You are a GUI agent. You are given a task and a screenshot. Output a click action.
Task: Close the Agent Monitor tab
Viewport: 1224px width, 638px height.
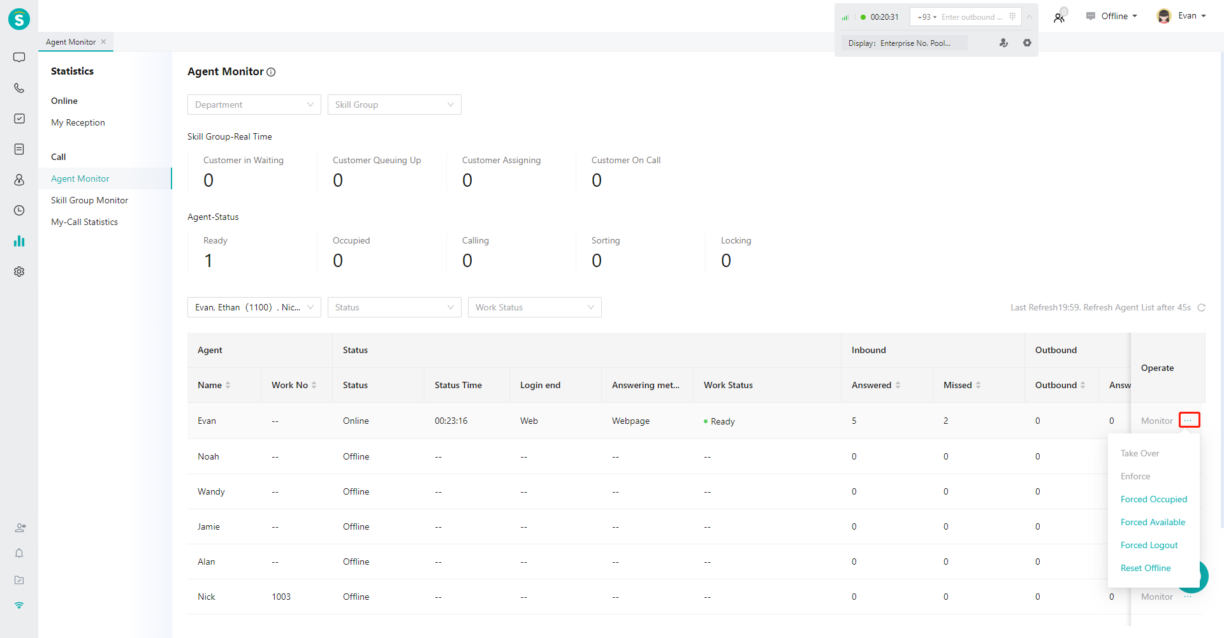[103, 41]
